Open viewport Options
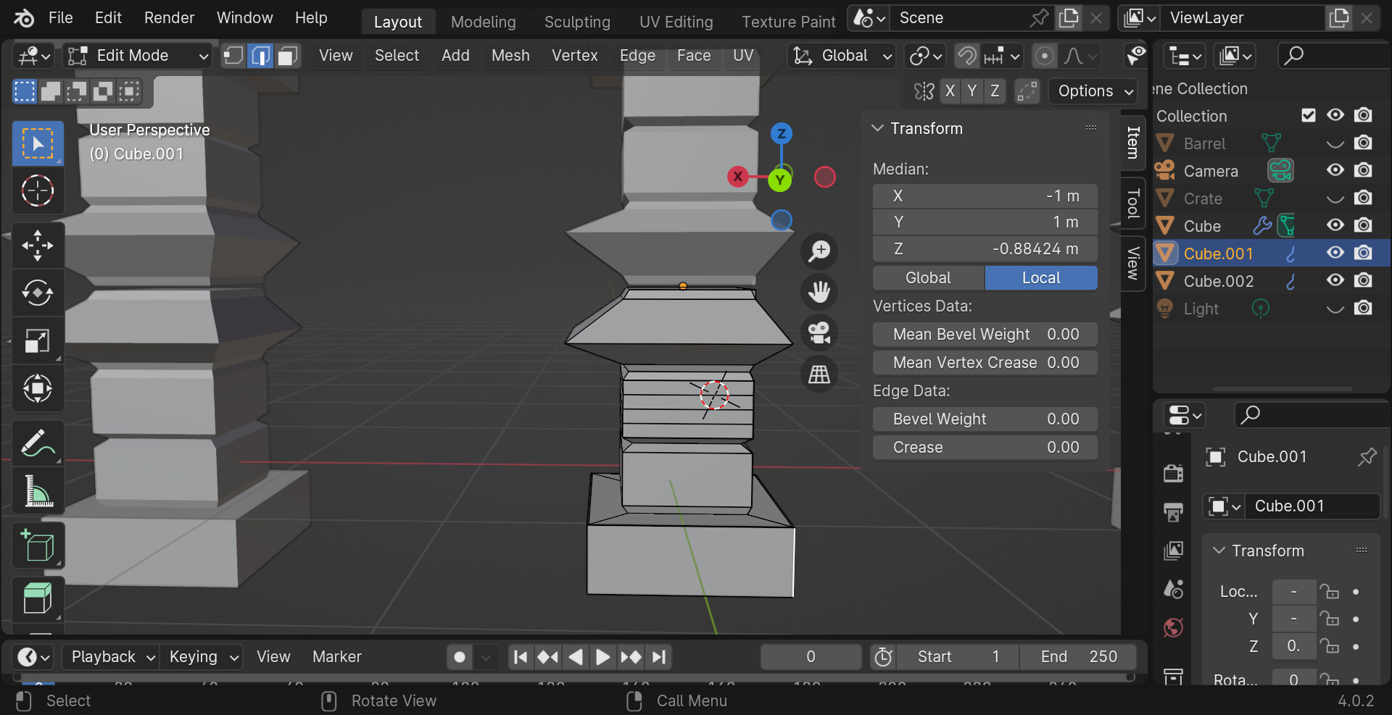Viewport: 1392px width, 715px height. (1093, 91)
